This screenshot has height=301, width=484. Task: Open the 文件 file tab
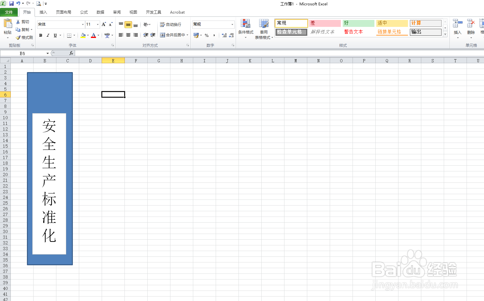tap(9, 12)
